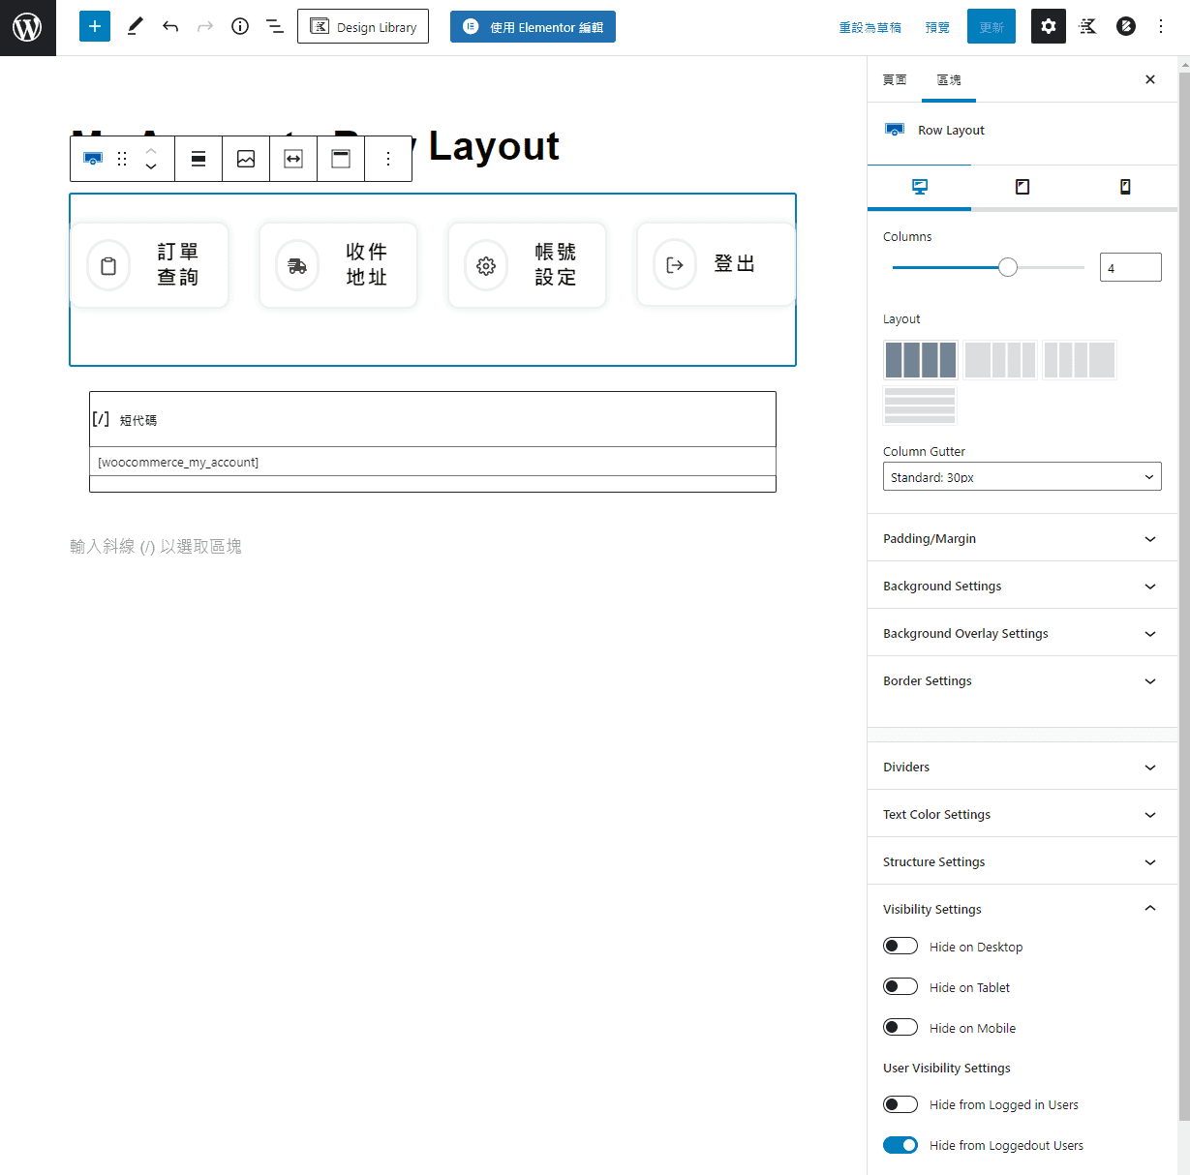This screenshot has width=1190, height=1175.
Task: Expand Background Settings panel
Action: 1022,586
